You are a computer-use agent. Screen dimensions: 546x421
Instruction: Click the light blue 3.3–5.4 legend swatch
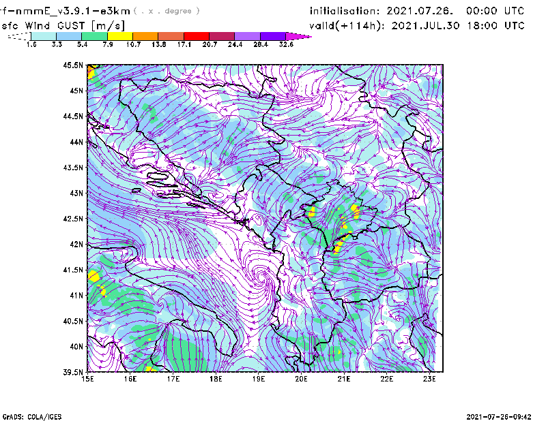(69, 36)
